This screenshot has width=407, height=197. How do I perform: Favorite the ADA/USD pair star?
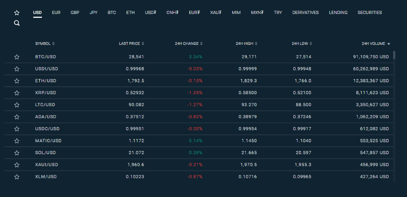[x=17, y=117]
